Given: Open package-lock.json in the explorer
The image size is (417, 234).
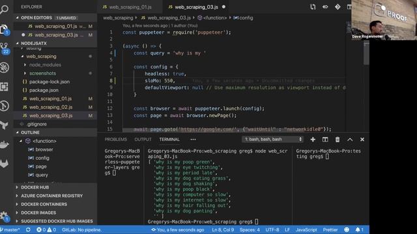Looking at the screenshot, I should click(50, 82).
